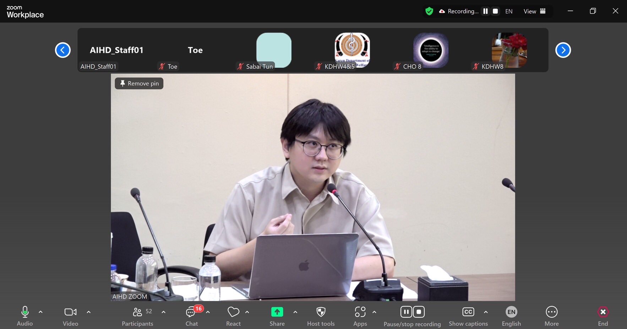Expand the Video options arrow

[89, 312]
